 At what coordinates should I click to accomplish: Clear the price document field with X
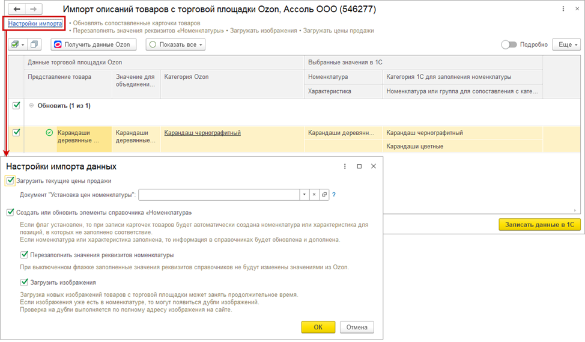pyautogui.click(x=314, y=195)
